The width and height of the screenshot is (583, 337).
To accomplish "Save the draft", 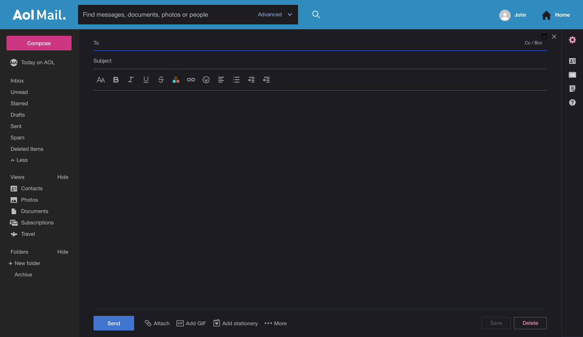I will click(x=496, y=323).
